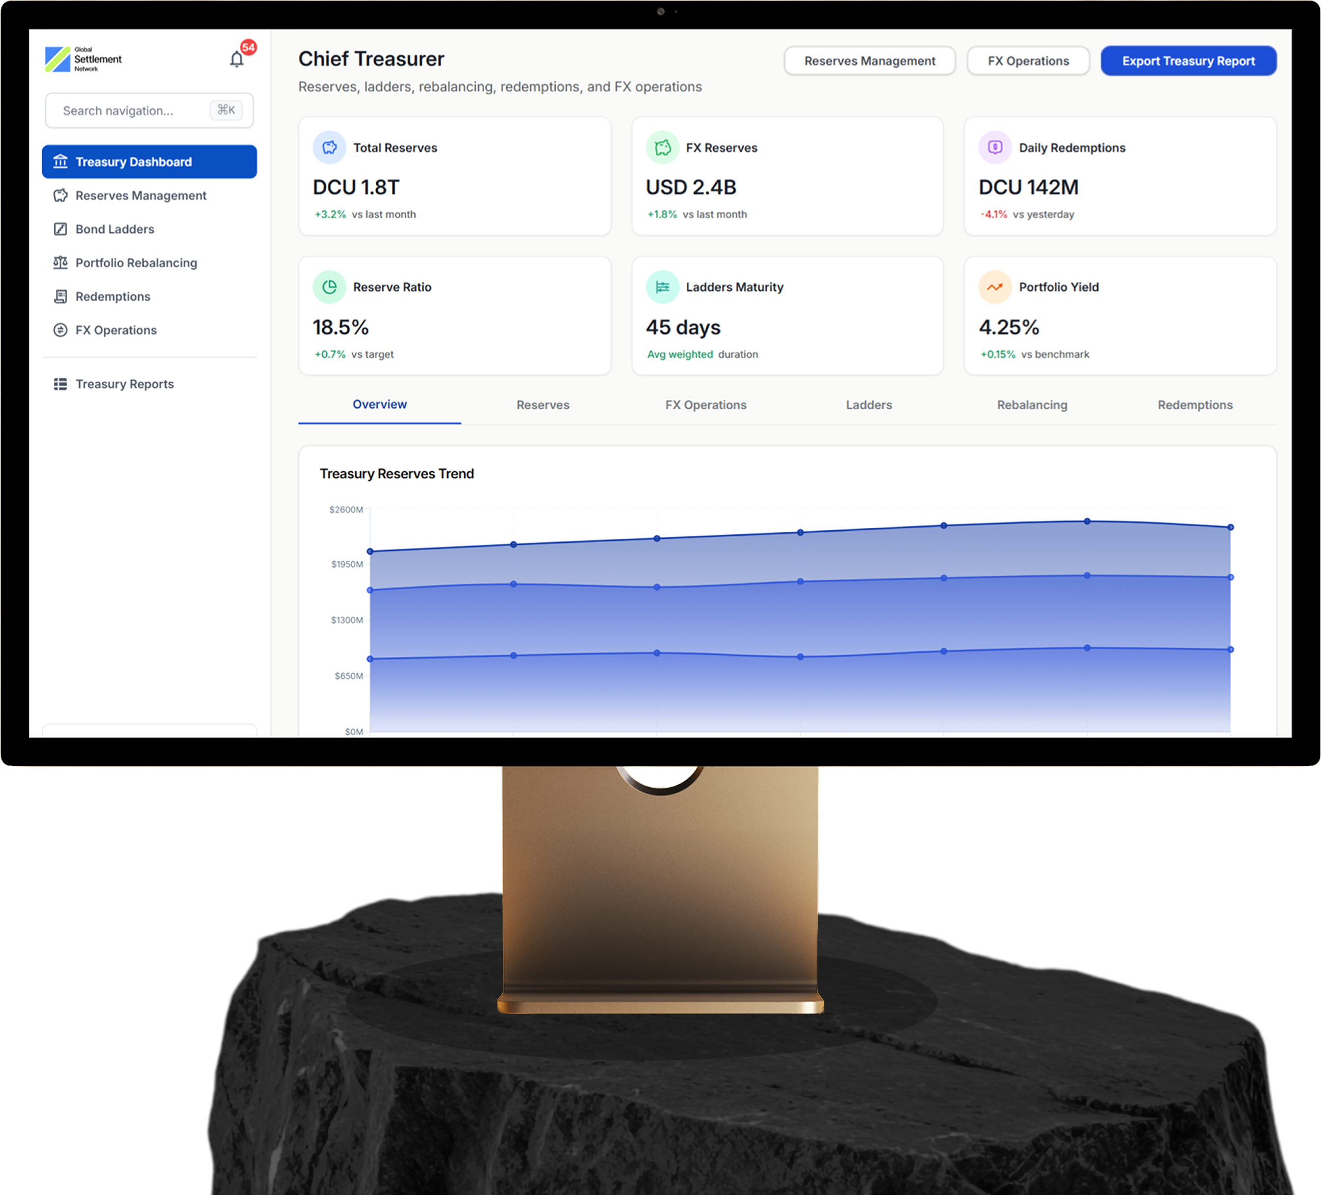Open the notifications bell icon
The width and height of the screenshot is (1321, 1195).
(x=236, y=60)
